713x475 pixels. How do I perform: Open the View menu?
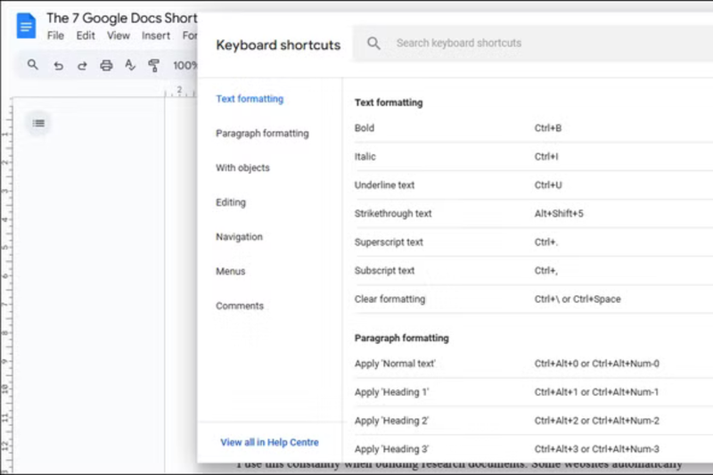(x=119, y=36)
